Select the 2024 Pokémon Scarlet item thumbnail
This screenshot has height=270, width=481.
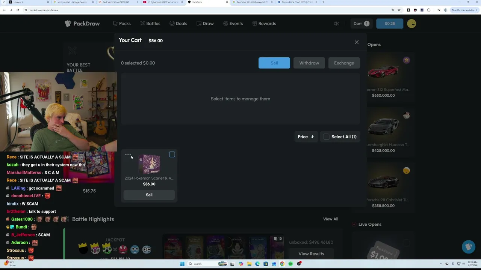click(x=150, y=164)
